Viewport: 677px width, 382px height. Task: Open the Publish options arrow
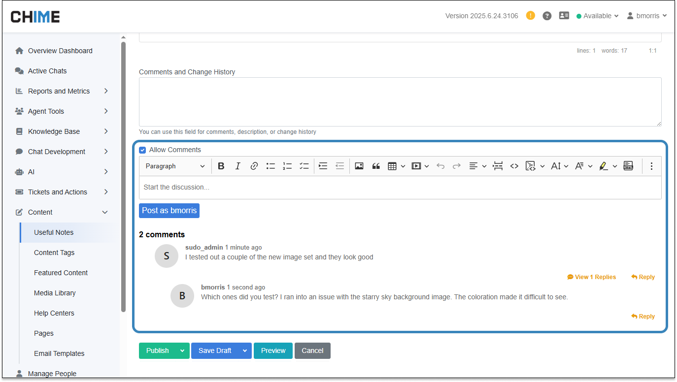coord(182,350)
